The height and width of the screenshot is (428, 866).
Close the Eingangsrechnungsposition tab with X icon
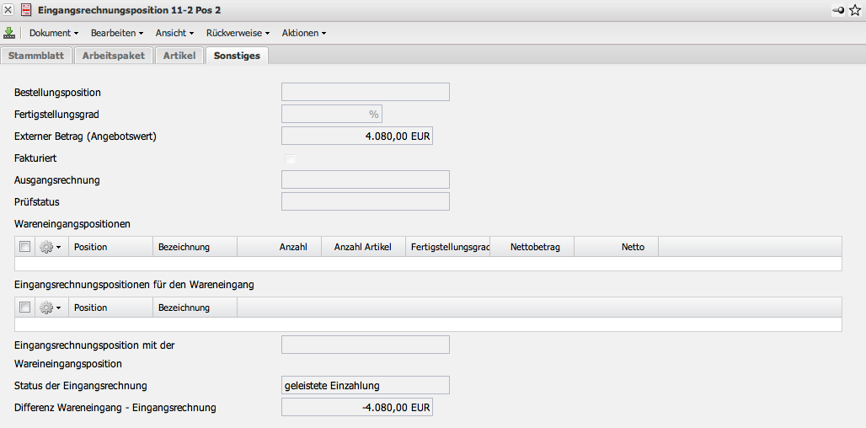click(x=8, y=10)
